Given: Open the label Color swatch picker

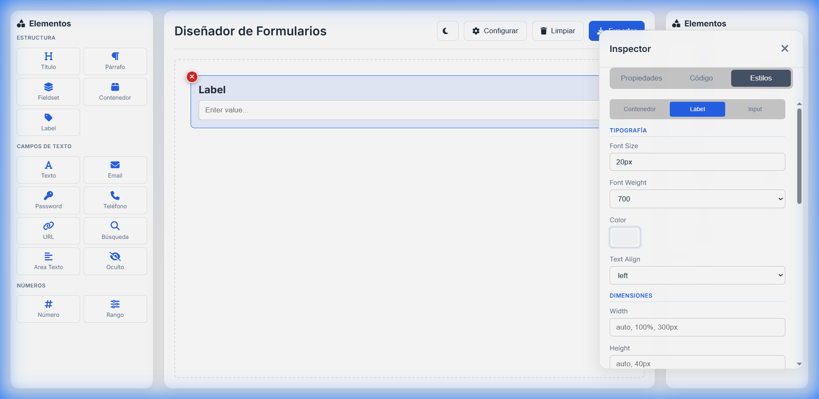Looking at the screenshot, I should pyautogui.click(x=625, y=237).
